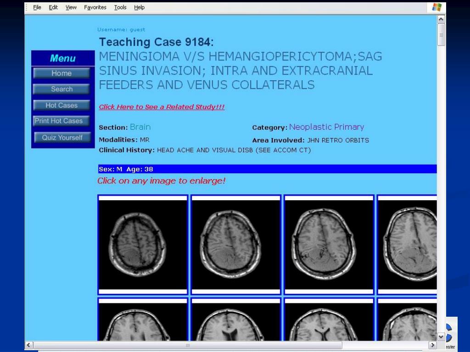The width and height of the screenshot is (470, 352).
Task: Open the View menu
Action: pyautogui.click(x=71, y=7)
